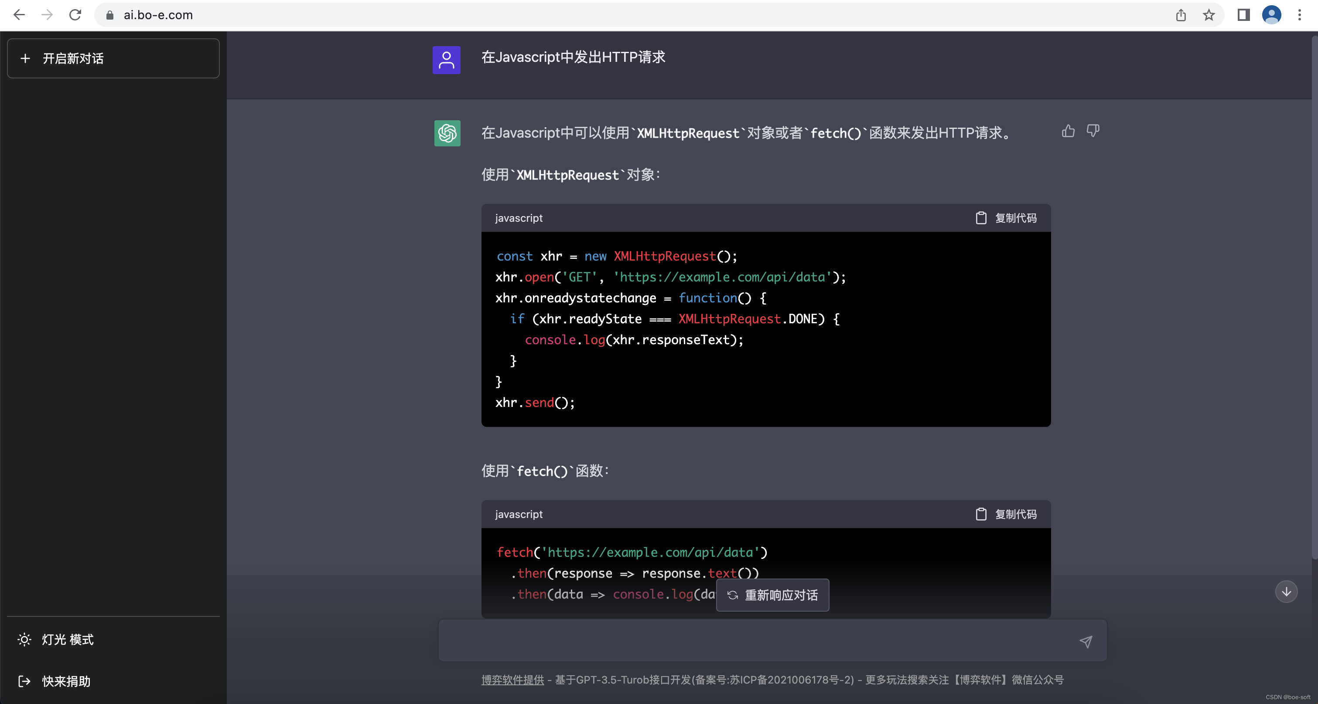The height and width of the screenshot is (704, 1318).
Task: Click the heading 使用`fetch()`函数
Action: click(x=546, y=470)
